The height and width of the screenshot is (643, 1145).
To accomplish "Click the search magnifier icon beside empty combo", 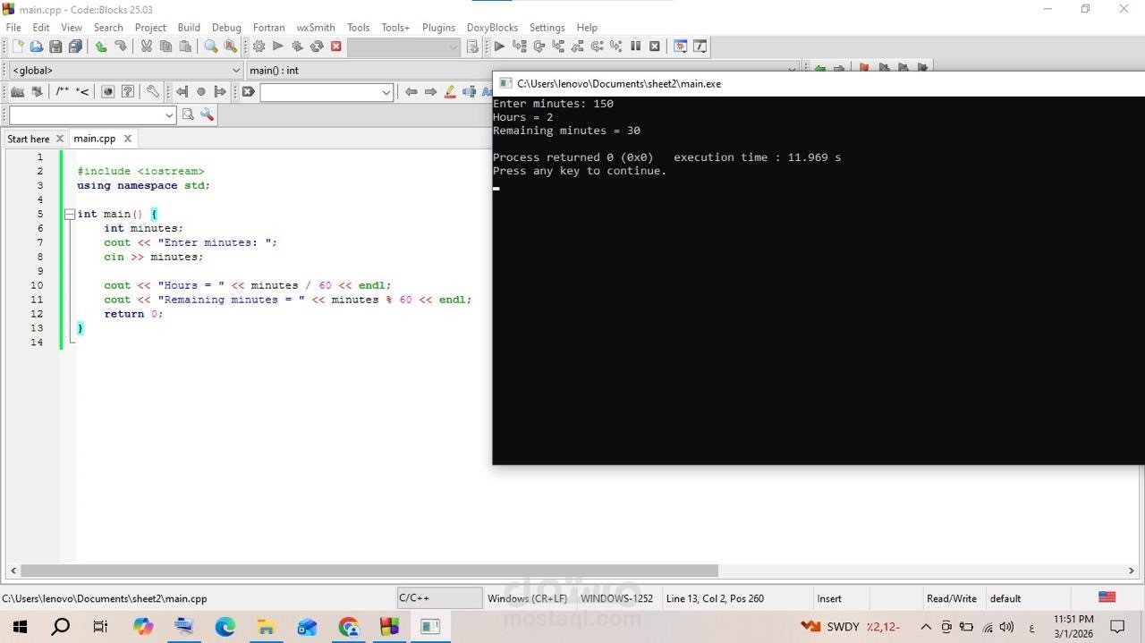I will [x=188, y=114].
